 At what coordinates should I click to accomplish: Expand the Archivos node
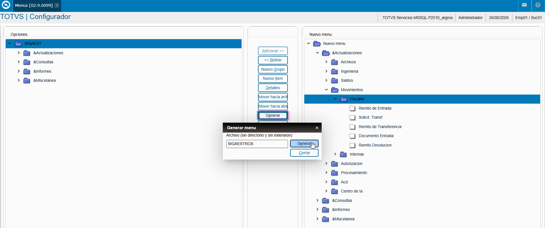coord(326,62)
